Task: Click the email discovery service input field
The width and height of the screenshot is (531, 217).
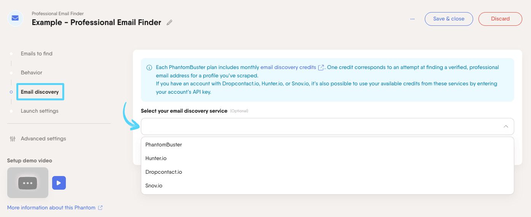Action: click(327, 126)
